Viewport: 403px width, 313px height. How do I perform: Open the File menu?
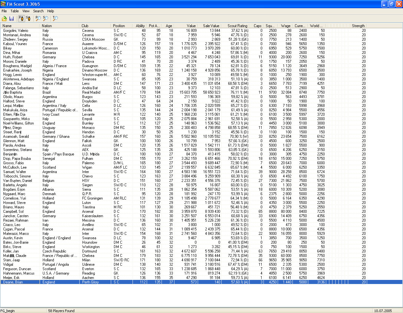point(4,11)
